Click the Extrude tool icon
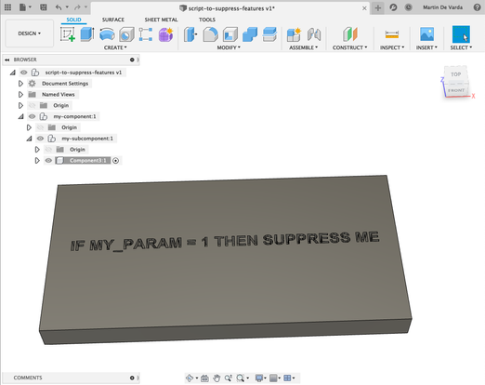 tap(87, 34)
